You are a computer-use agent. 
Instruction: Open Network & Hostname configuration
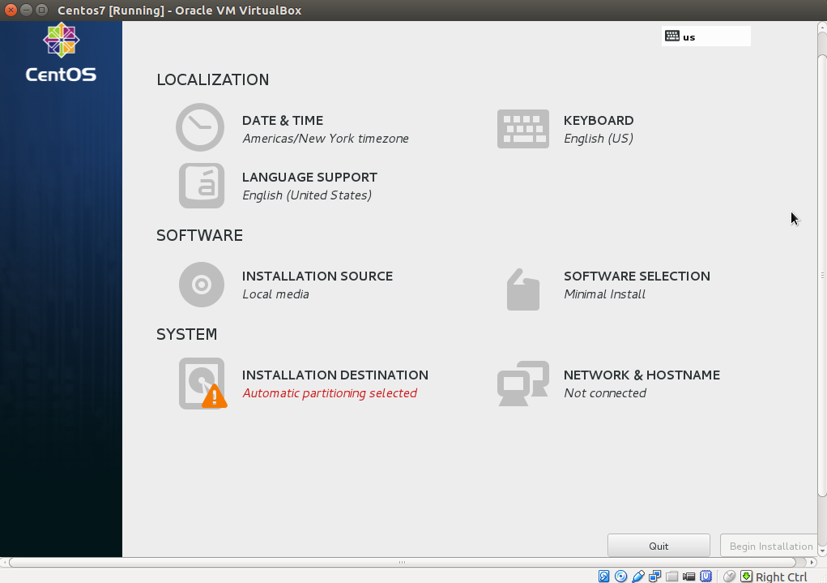[642, 383]
